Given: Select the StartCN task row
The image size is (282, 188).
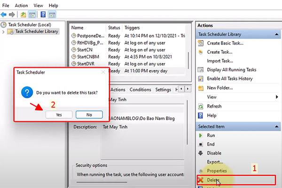Looking at the screenshot, I should point(128,50).
